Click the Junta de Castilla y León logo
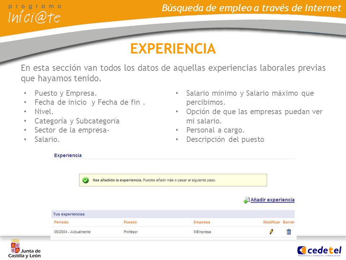 (x=25, y=248)
